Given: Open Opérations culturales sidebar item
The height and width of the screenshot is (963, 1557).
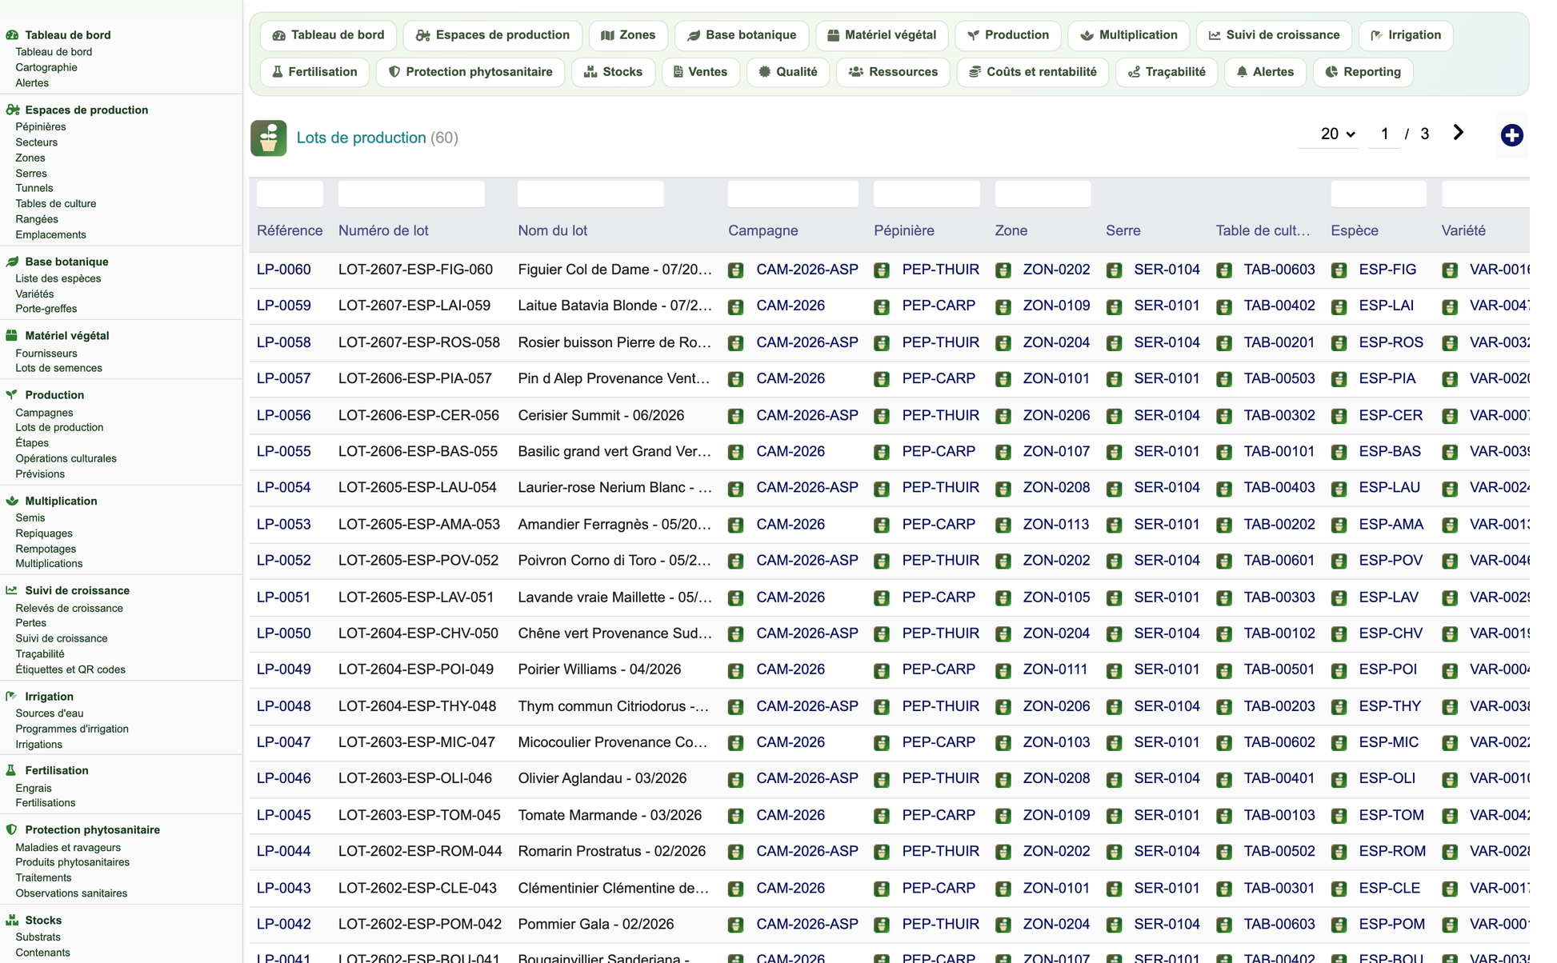Looking at the screenshot, I should click(x=66, y=458).
